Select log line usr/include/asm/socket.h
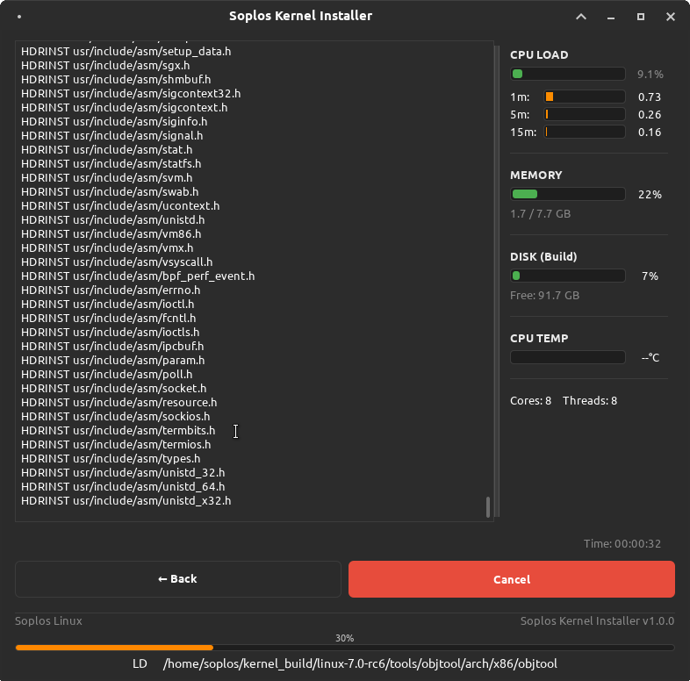Viewport: 690px width, 681px height. point(113,389)
